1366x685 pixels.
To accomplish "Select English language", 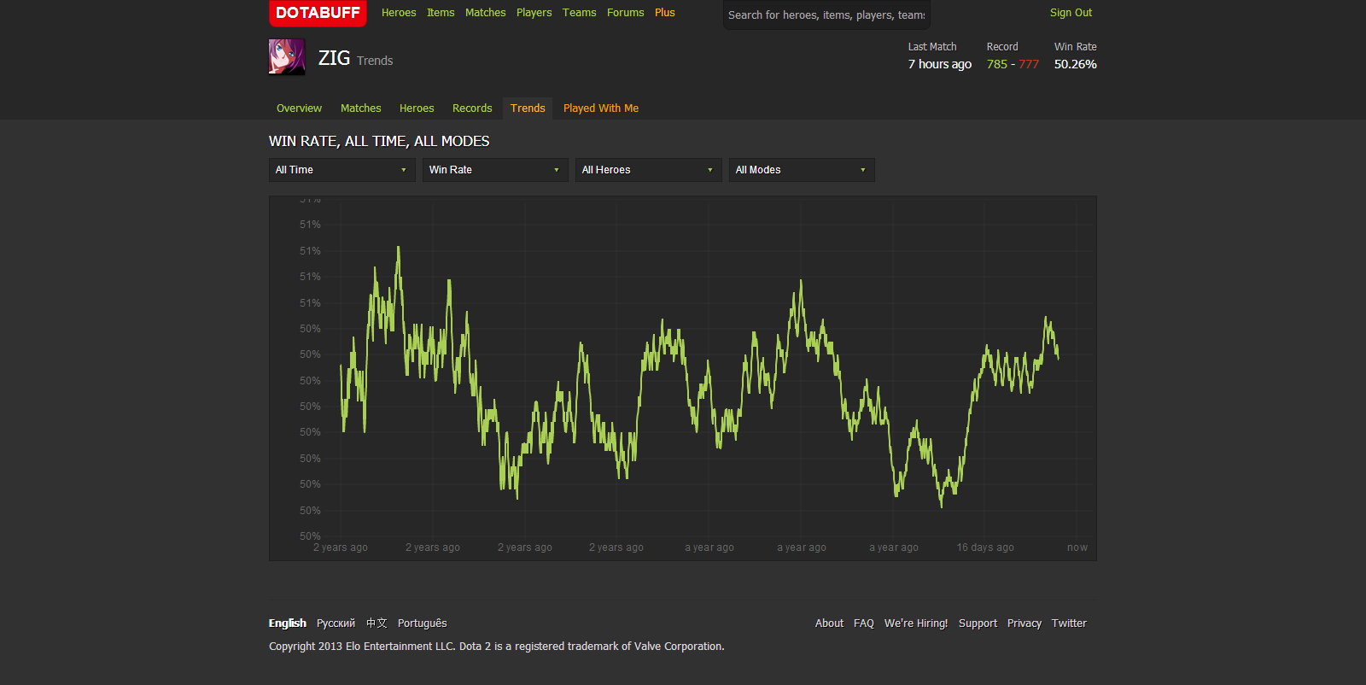I will [x=288, y=624].
